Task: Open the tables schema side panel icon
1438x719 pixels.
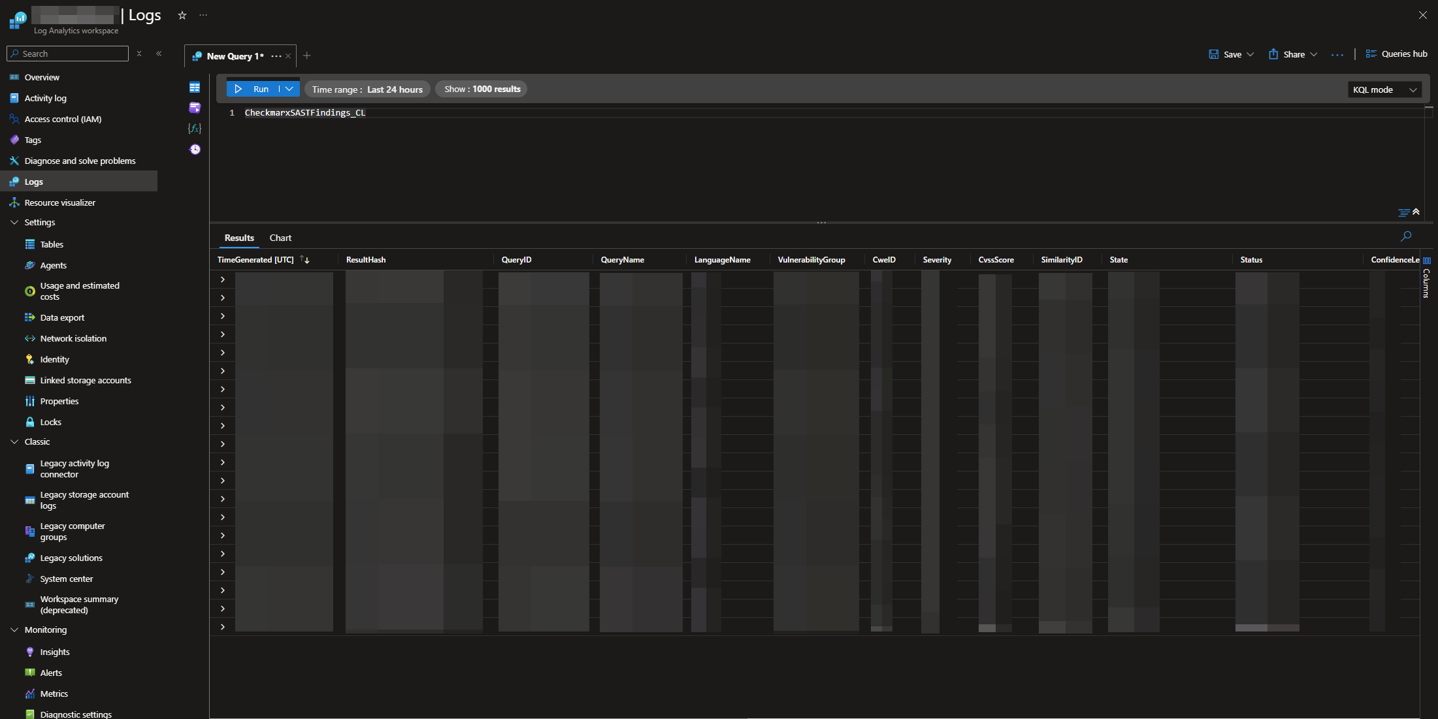Action: [195, 88]
